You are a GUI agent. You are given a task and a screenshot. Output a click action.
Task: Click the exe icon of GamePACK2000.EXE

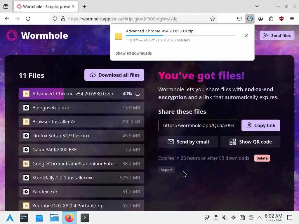pyautogui.click(x=26, y=150)
